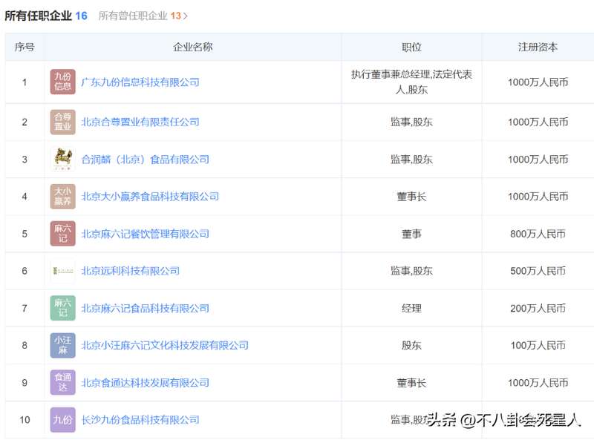Select the 500万人民币 capital cell
Screen dimensions: 594x440
pyautogui.click(x=538, y=271)
